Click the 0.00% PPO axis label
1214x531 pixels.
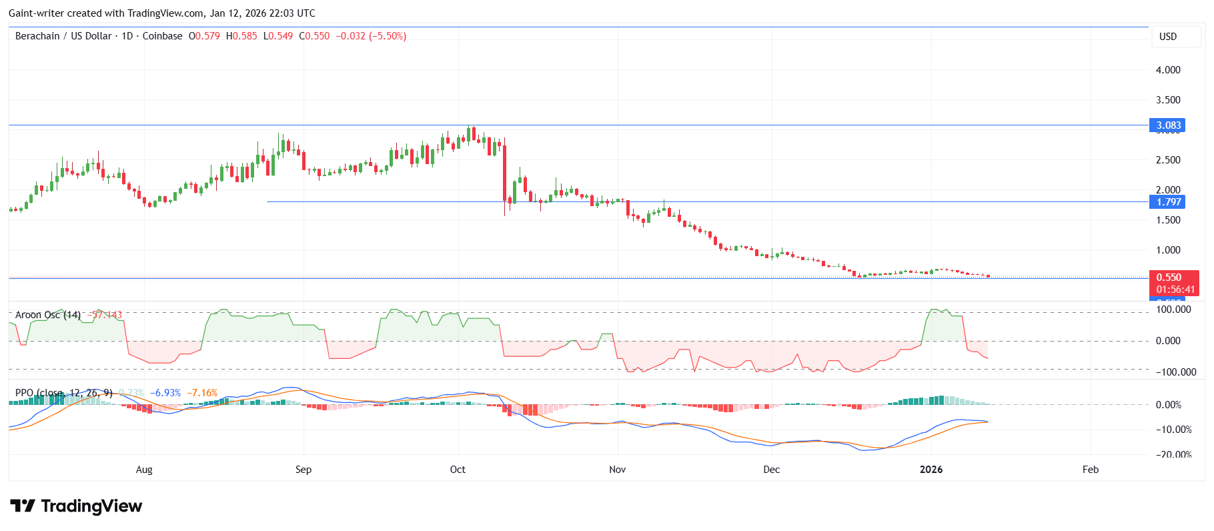tap(1169, 405)
